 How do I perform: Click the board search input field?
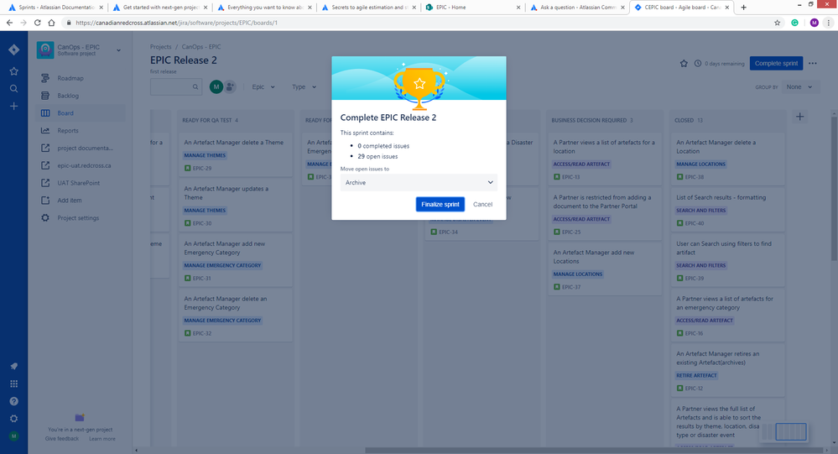(x=176, y=86)
